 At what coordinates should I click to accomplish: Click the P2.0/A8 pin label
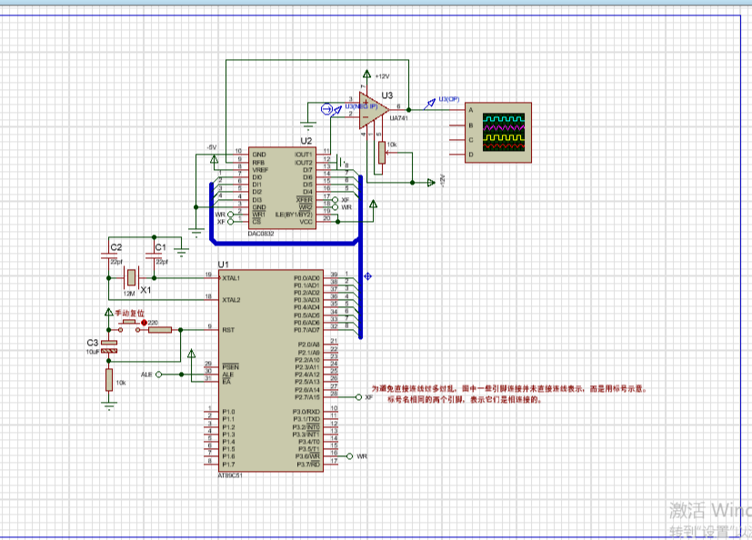tap(309, 345)
